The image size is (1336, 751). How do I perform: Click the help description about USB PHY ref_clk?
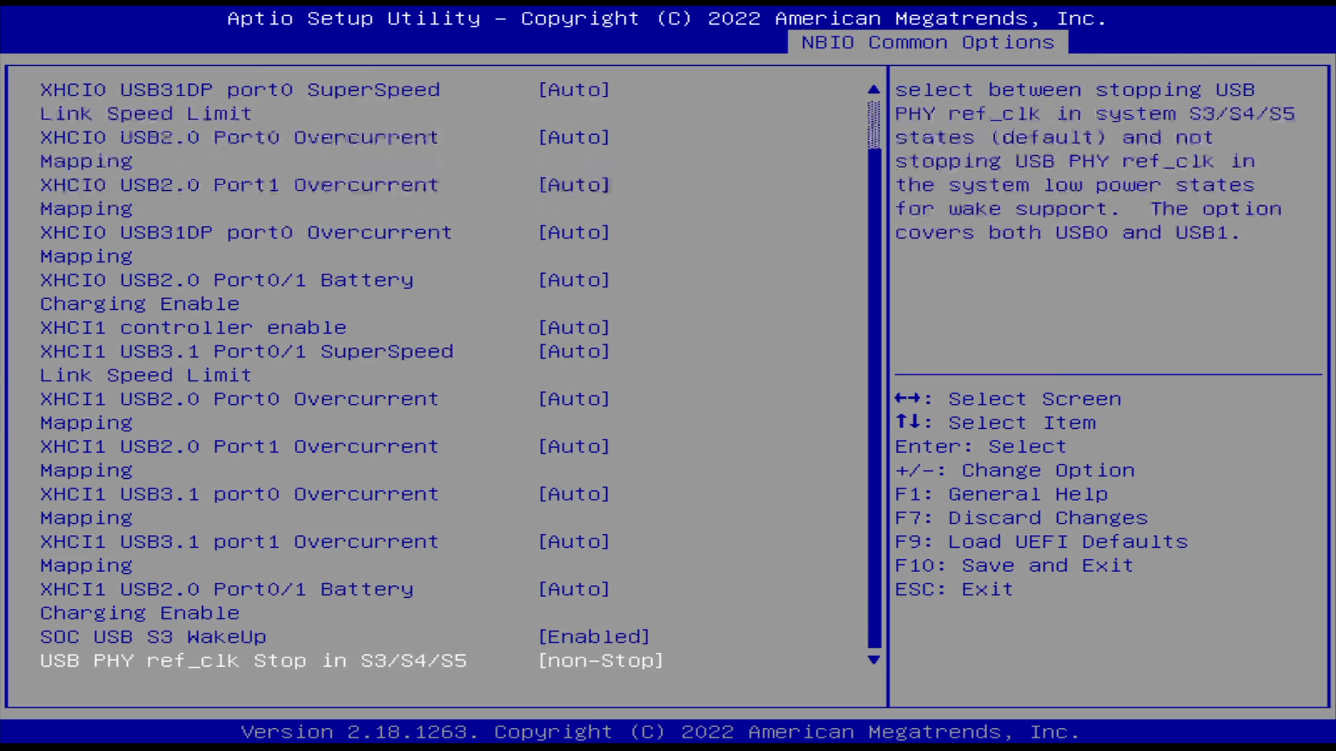[x=1095, y=161]
